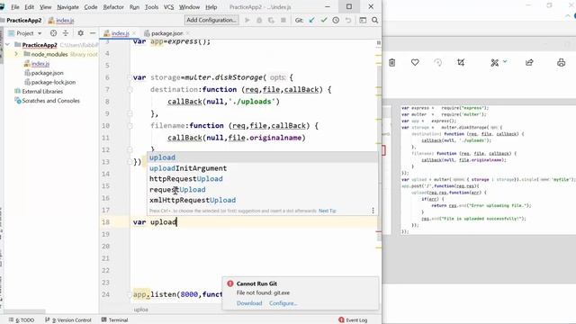Open the layout window icon next to search
The width and height of the screenshot is (576, 324).
pos(363,20)
